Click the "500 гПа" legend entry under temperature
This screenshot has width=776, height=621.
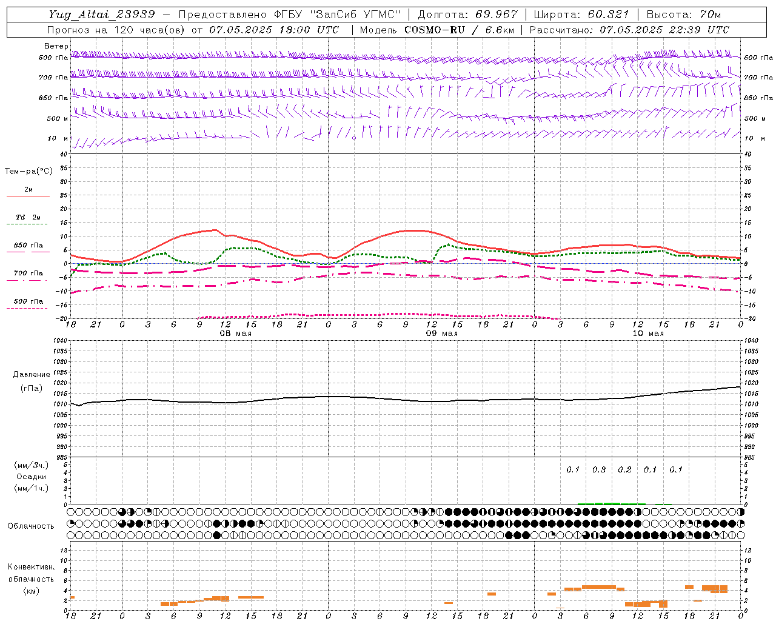[x=28, y=301]
